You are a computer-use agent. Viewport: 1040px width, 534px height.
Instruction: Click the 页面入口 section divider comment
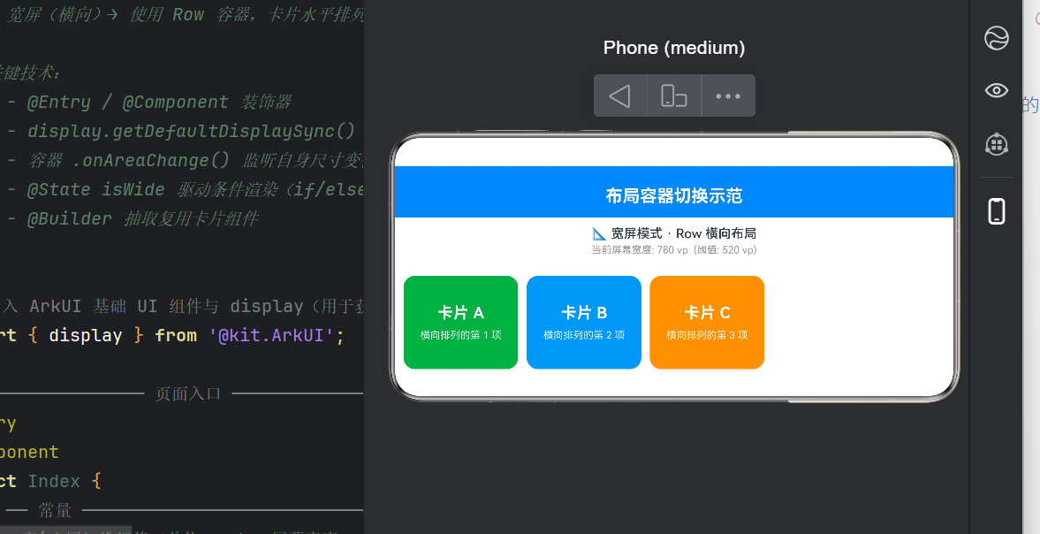click(x=187, y=393)
